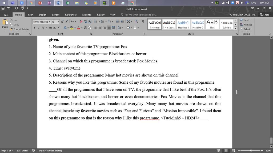Click the Paste clipboard icon
Screen dimensions: 273x153
(5, 22)
